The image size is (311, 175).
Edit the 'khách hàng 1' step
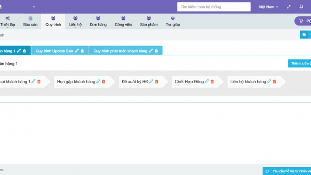pos(33,81)
